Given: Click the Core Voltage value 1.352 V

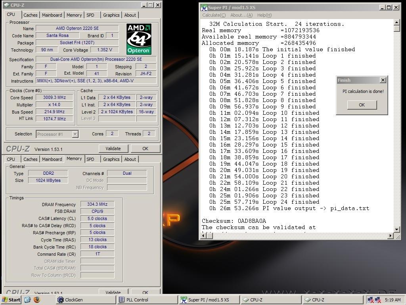Looking at the screenshot, I should (105, 50).
